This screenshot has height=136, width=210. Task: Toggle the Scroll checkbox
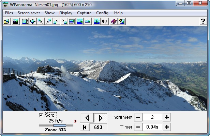(x=41, y=115)
